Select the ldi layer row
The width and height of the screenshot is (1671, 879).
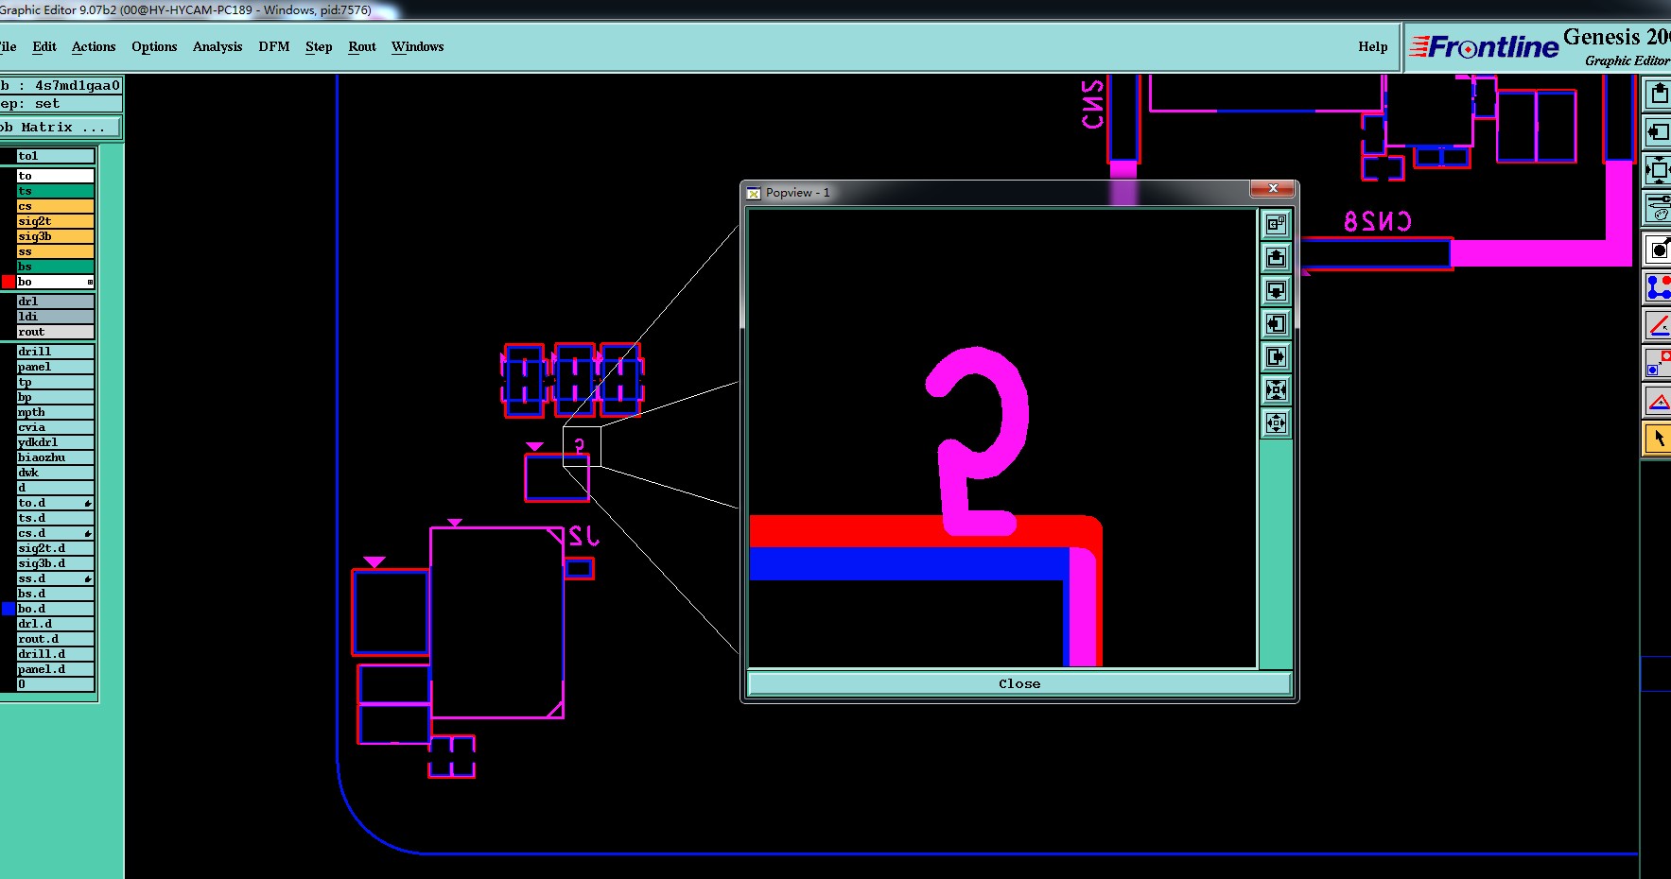pos(56,317)
